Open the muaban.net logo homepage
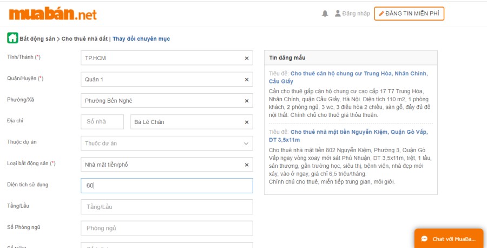The height and width of the screenshot is (248, 487). click(53, 14)
